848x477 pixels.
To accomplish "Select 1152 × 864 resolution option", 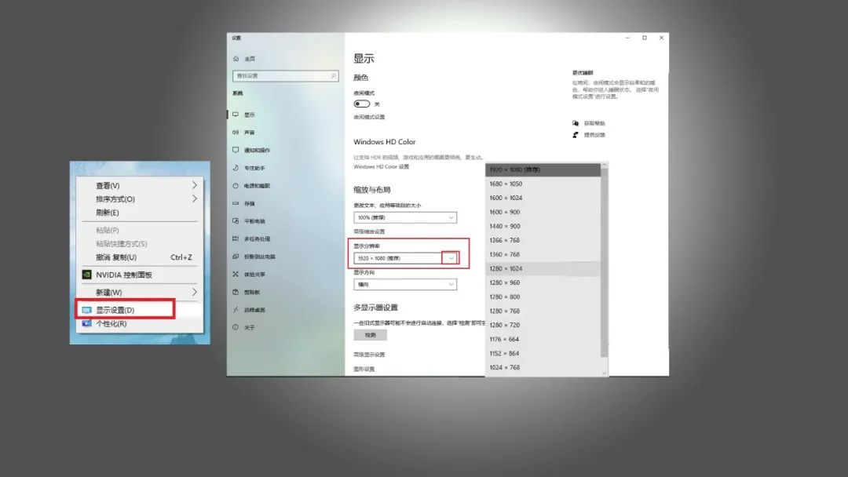I will (x=543, y=353).
